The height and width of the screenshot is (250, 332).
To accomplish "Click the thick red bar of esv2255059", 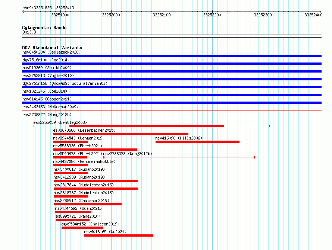I will pos(147,126).
